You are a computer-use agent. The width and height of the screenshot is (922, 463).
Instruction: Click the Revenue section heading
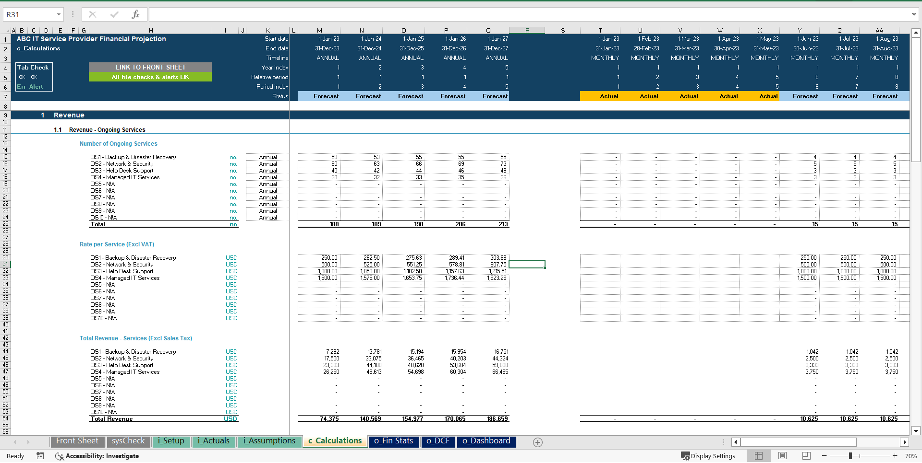coord(69,115)
